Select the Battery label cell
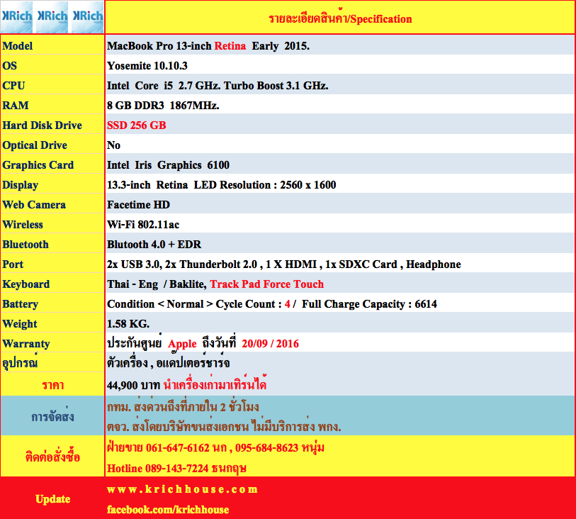The width and height of the screenshot is (576, 519). click(x=52, y=304)
